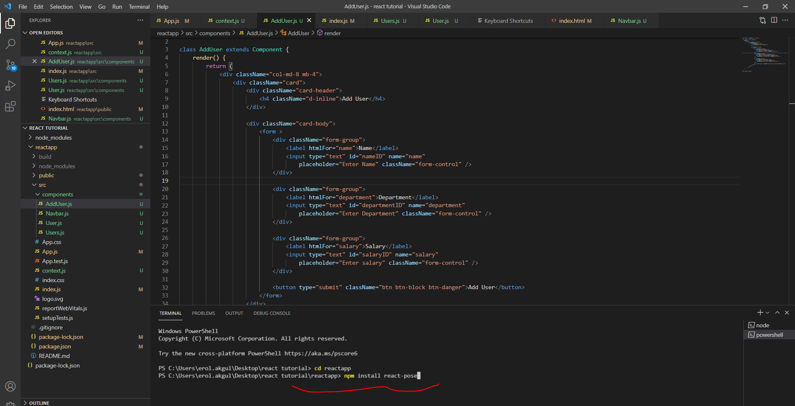Open Run and Debug view
Screen dimensions: 795x406
(x=10, y=86)
